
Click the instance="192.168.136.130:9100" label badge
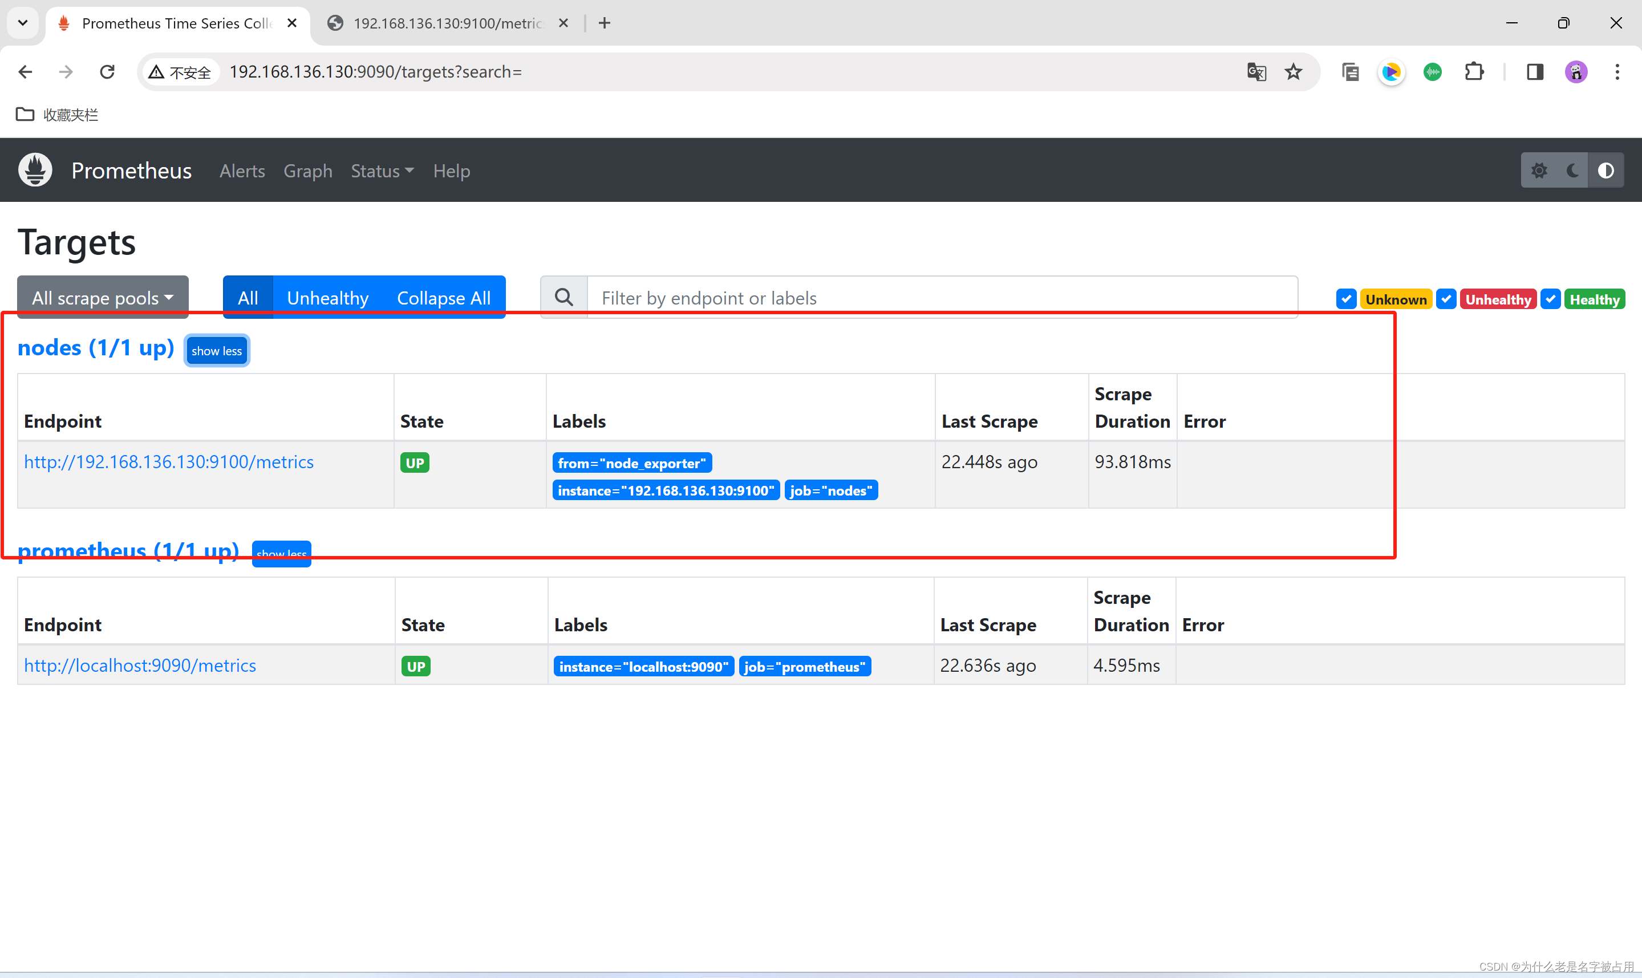(x=666, y=490)
